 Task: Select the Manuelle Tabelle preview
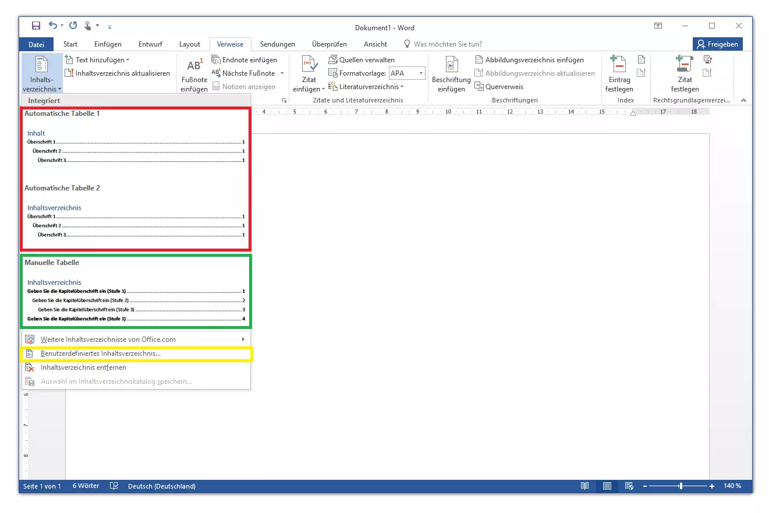click(x=136, y=292)
